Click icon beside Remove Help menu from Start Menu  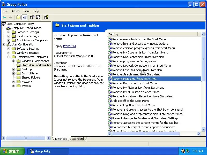pyautogui.click(x=110, y=79)
